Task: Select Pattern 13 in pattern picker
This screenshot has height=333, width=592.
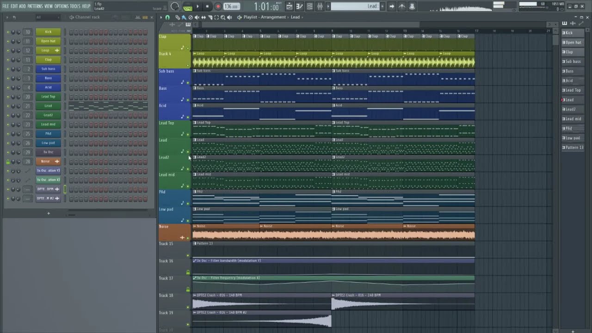Action: click(x=573, y=148)
